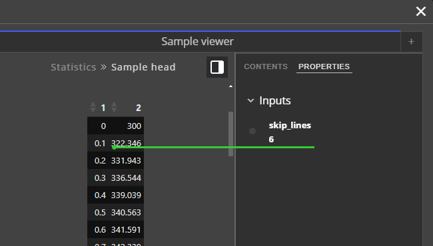Image resolution: width=433 pixels, height=246 pixels.
Task: Click the scroll-up arrow of table panel
Action: click(x=230, y=86)
